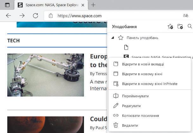Screen dimensions: 193x133
Task: Choose Відкрити в новій вкладці
Action: click(x=150, y=64)
